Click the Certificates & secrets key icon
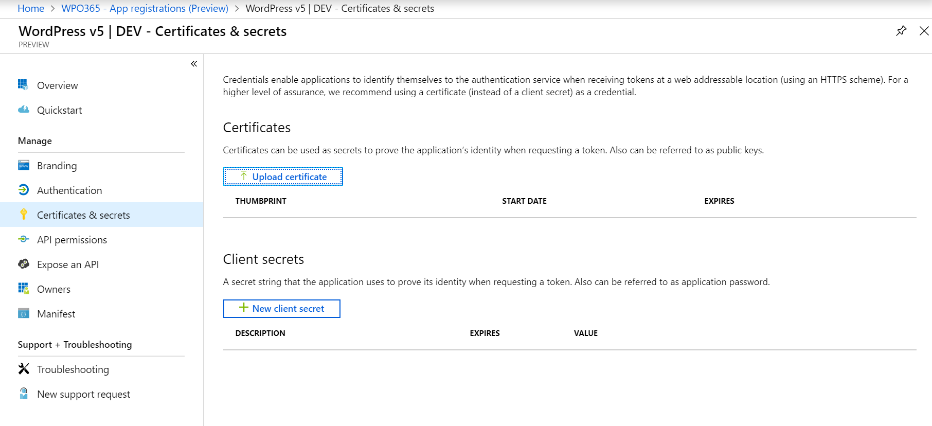 23,215
